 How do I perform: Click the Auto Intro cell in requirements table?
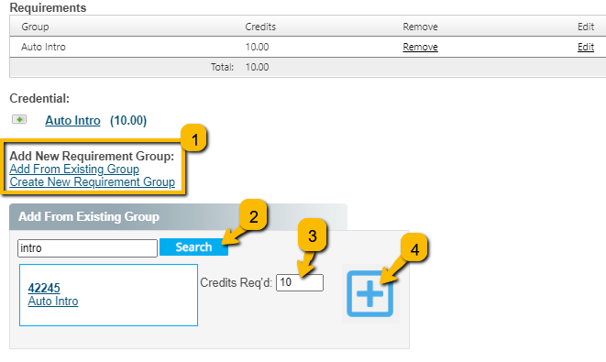click(43, 47)
